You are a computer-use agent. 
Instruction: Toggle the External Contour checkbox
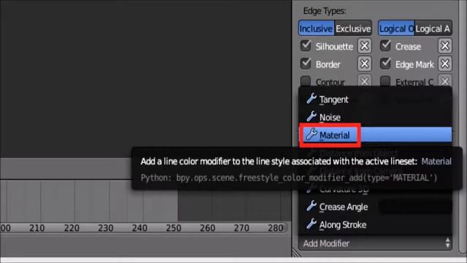click(x=385, y=81)
